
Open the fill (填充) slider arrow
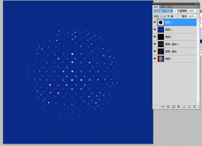197,16
